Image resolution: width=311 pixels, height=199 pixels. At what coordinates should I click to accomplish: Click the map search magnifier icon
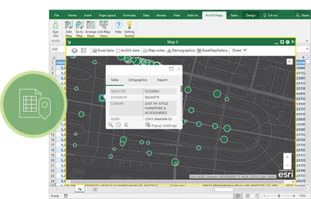tap(289, 62)
